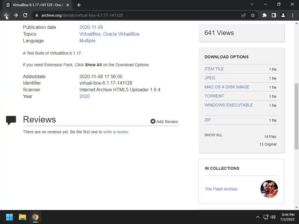Click the scrollbar down arrow
The height and width of the screenshot is (224, 299).
coord(296,207)
